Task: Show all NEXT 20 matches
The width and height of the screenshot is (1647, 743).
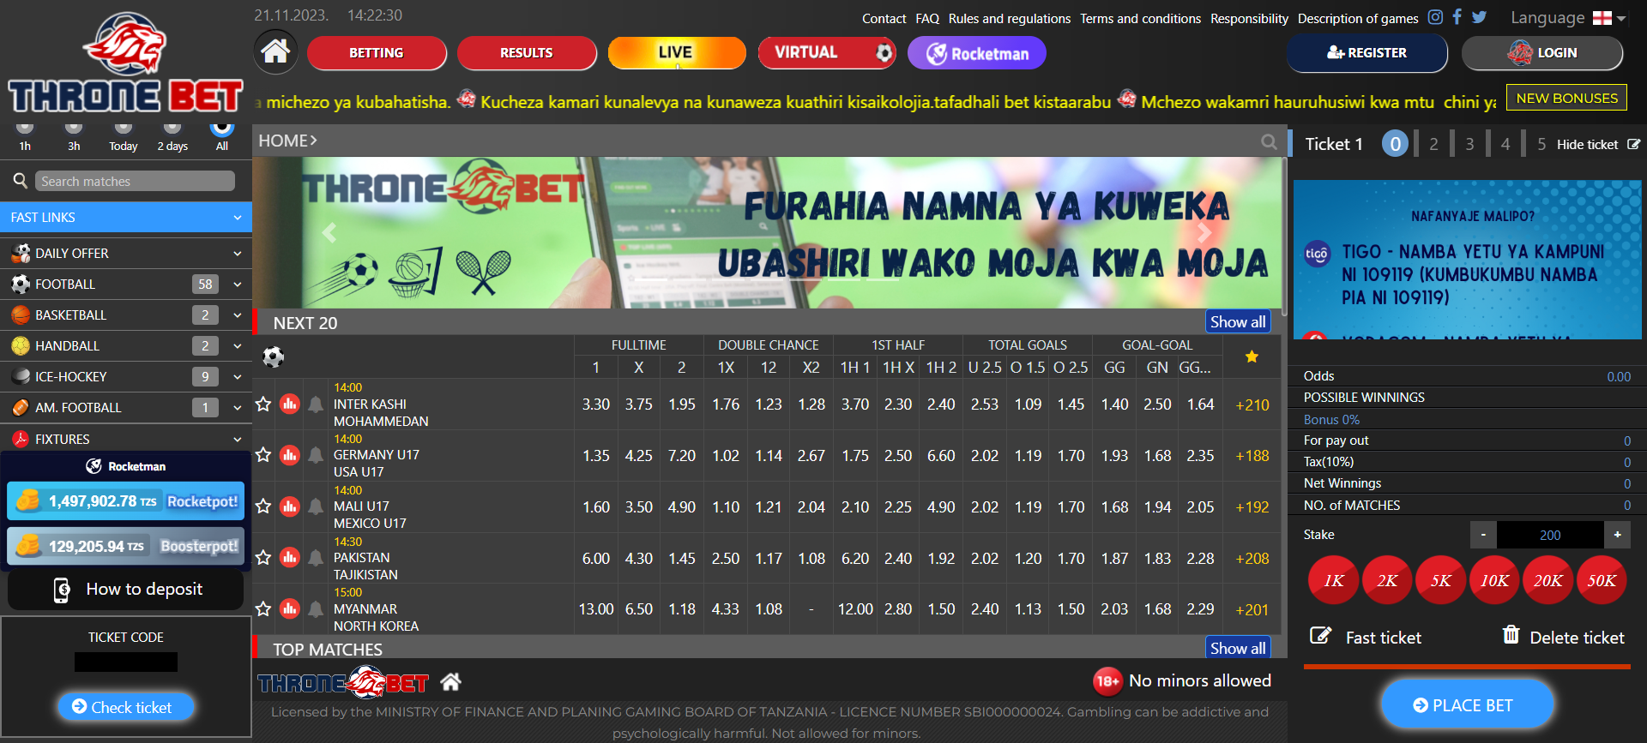Action: click(x=1238, y=322)
